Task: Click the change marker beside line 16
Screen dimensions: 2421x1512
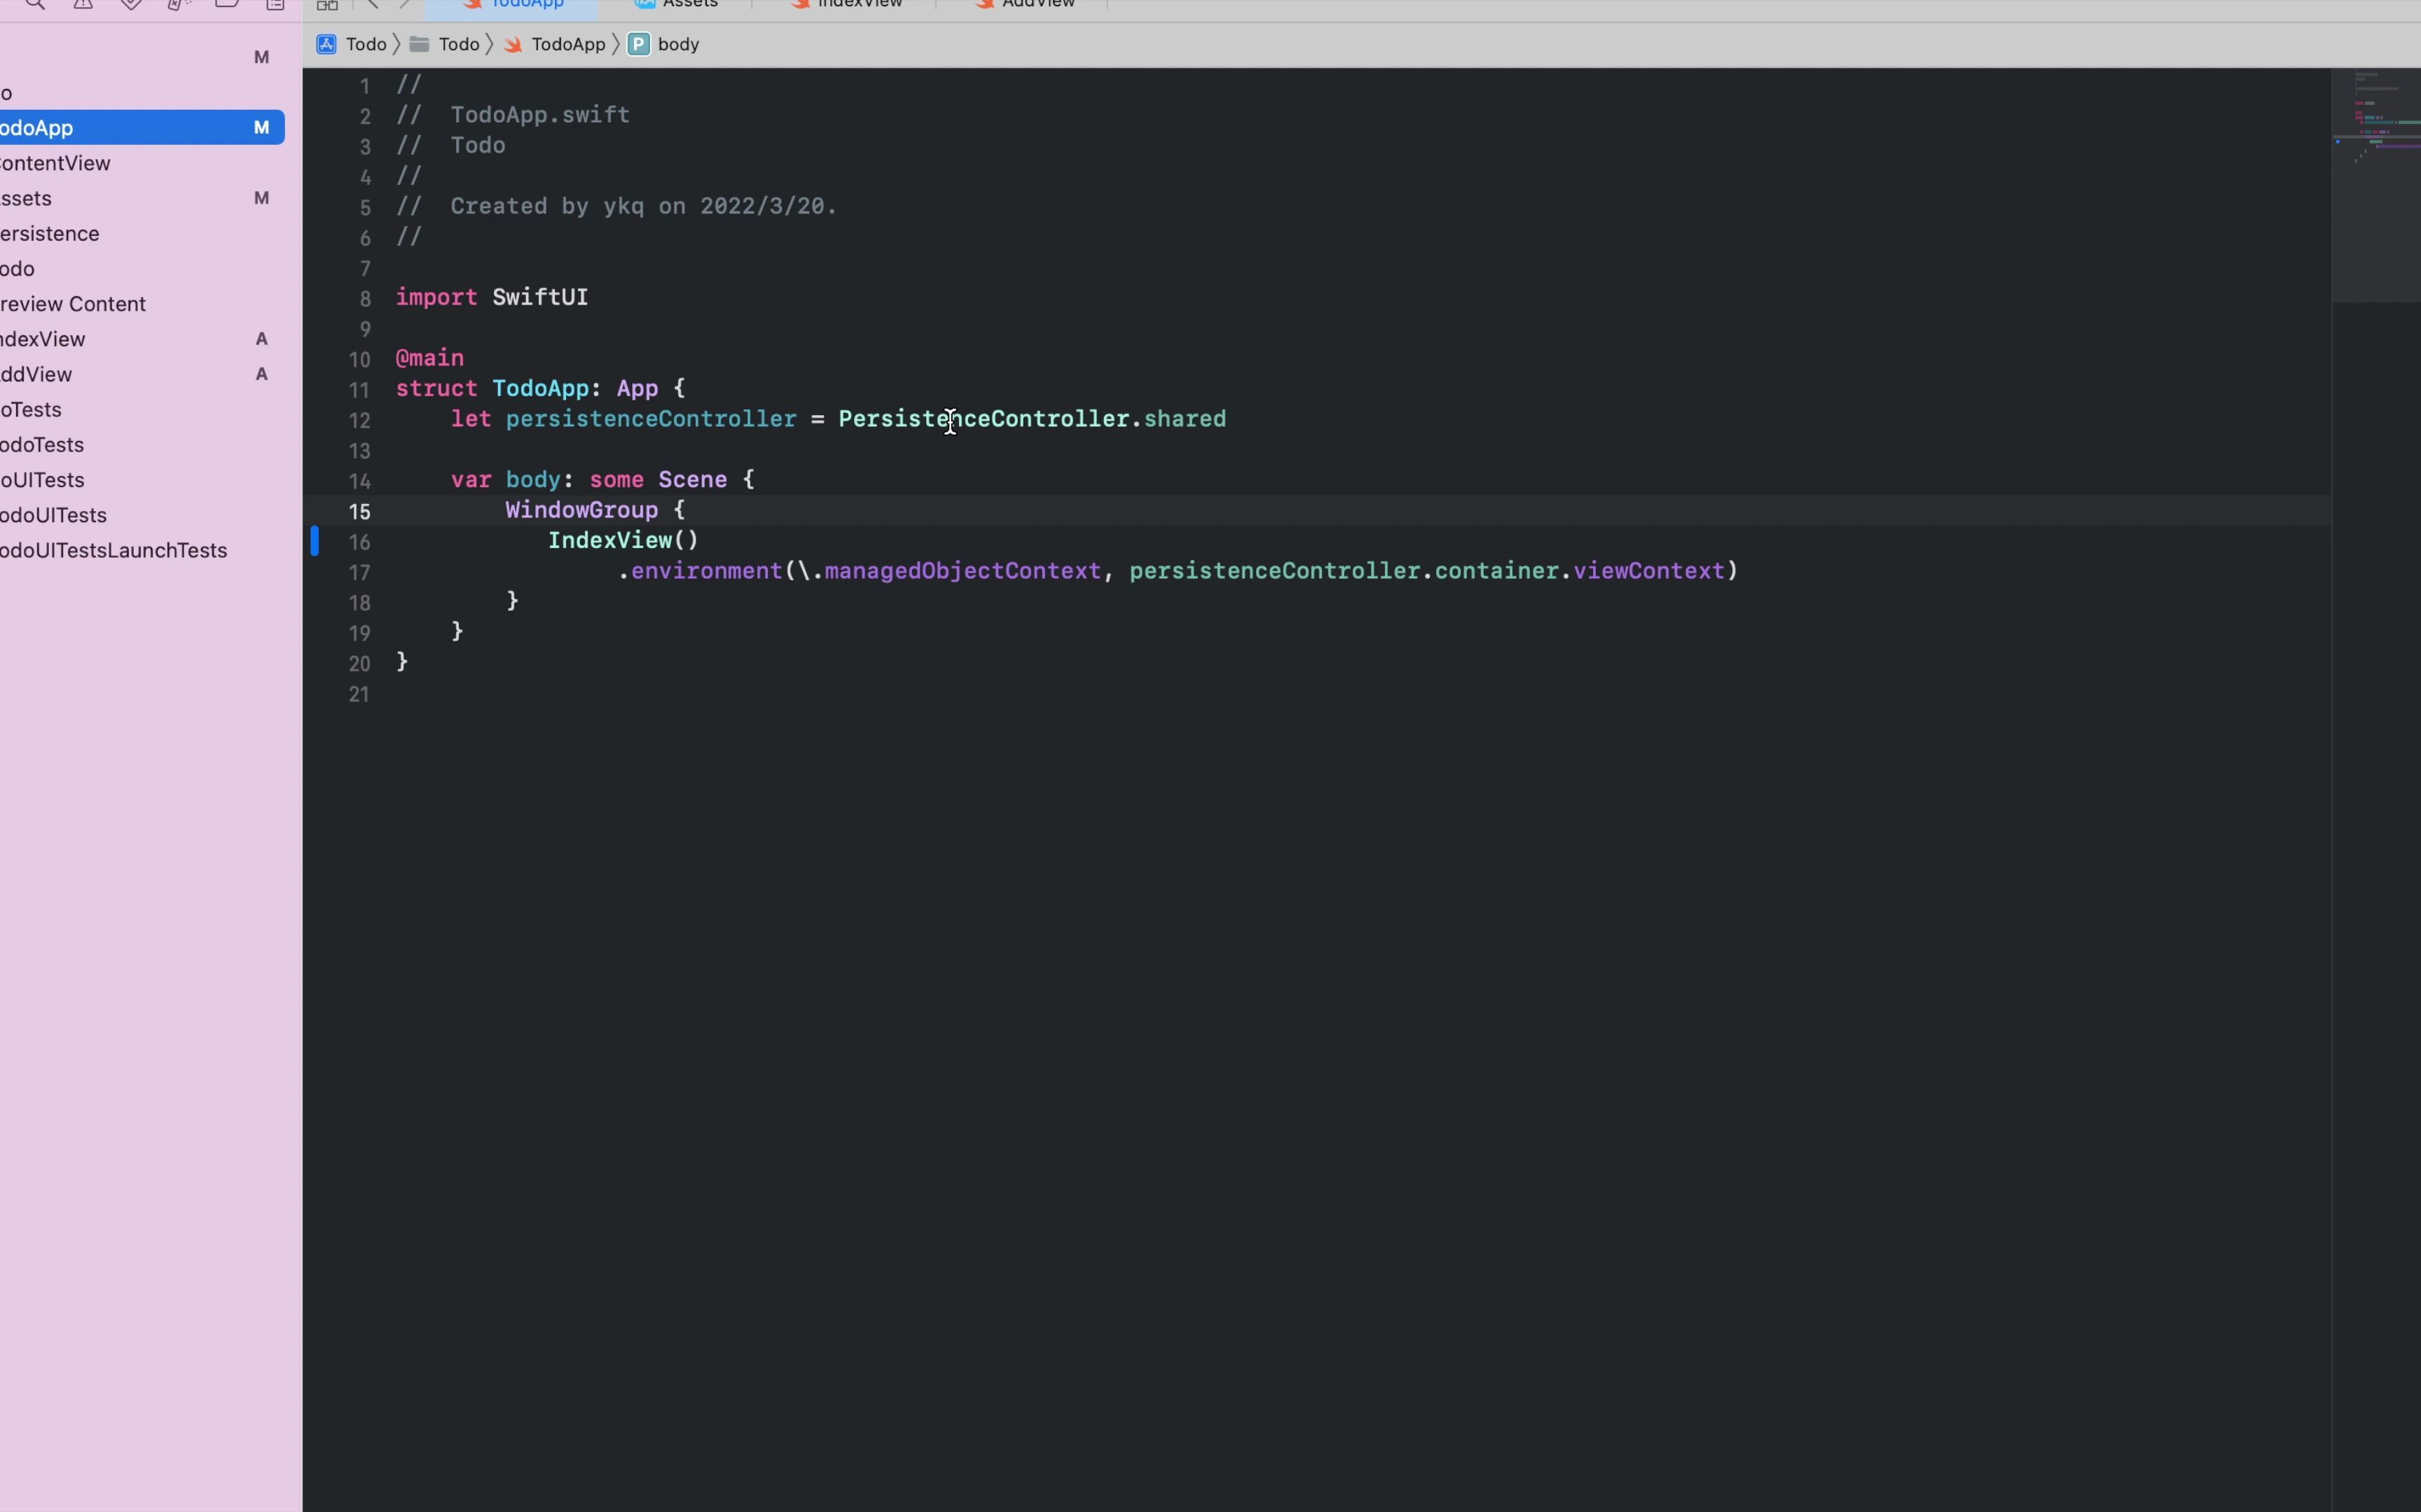Action: tap(316, 541)
